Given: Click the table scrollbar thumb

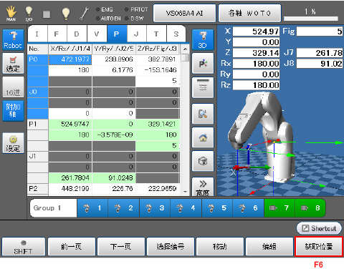Looking at the screenshot, I should tap(185, 58).
